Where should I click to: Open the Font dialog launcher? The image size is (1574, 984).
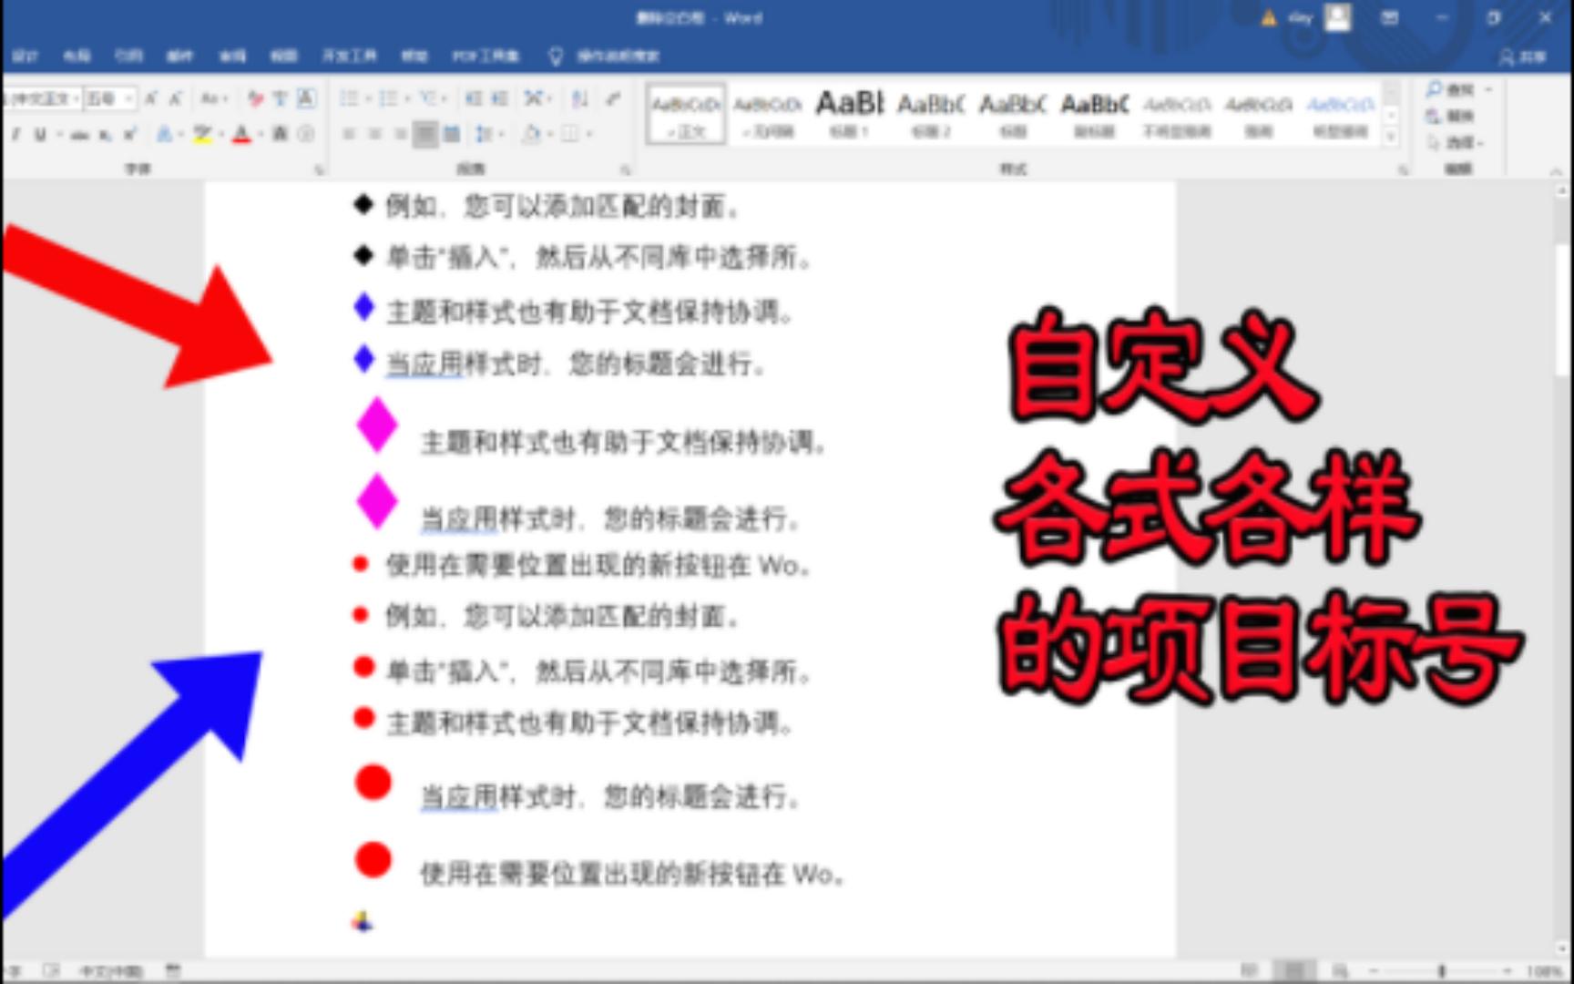click(319, 169)
